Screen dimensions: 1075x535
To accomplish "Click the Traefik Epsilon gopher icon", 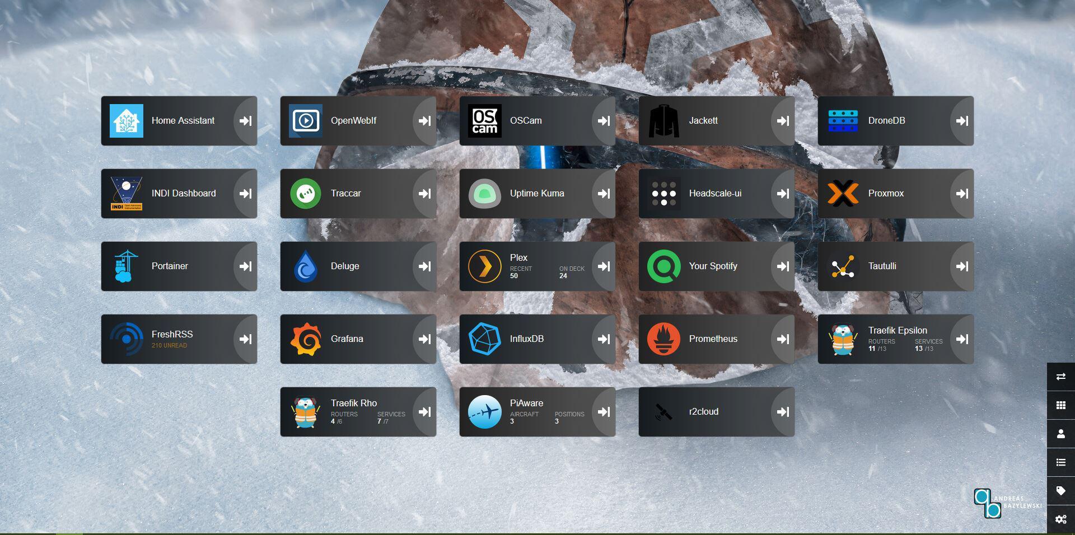I will point(843,339).
